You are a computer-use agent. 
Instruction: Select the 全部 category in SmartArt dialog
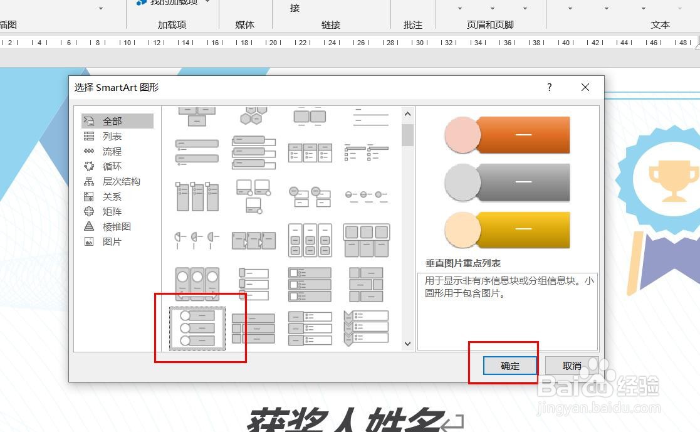click(117, 121)
